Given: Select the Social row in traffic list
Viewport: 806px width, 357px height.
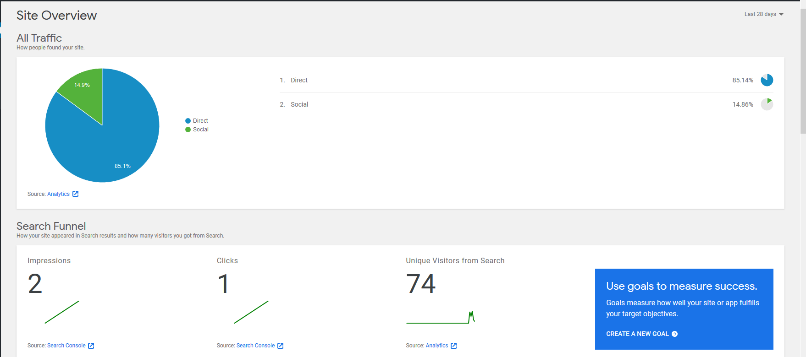Looking at the screenshot, I should (x=299, y=104).
